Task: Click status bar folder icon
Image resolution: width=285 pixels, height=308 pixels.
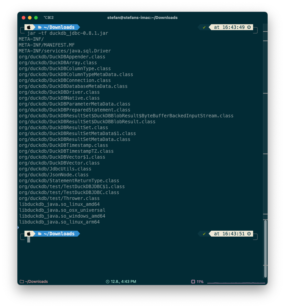Action: point(22,282)
